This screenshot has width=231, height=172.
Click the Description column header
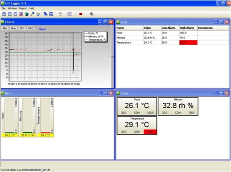click(x=213, y=28)
